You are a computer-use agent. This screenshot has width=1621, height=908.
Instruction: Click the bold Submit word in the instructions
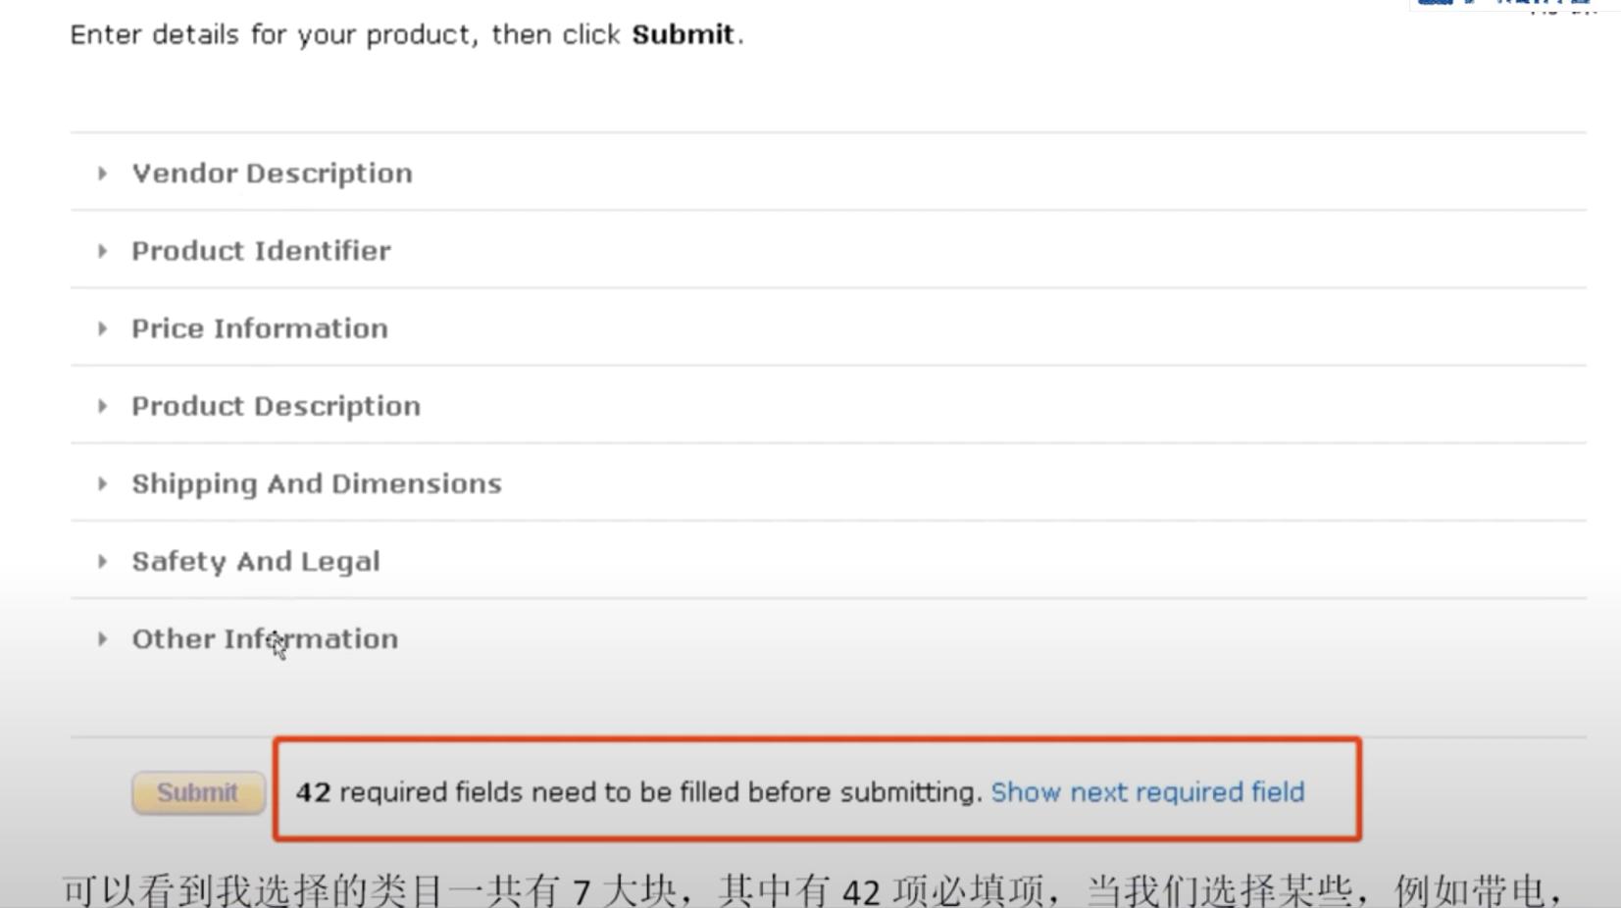683,34
